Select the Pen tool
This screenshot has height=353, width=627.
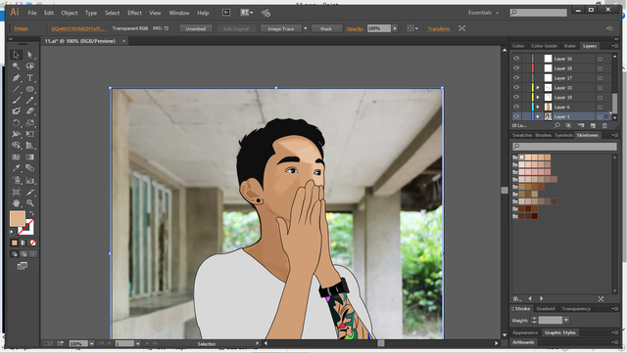[16, 77]
